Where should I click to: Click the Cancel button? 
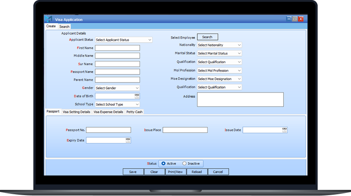click(x=218, y=172)
